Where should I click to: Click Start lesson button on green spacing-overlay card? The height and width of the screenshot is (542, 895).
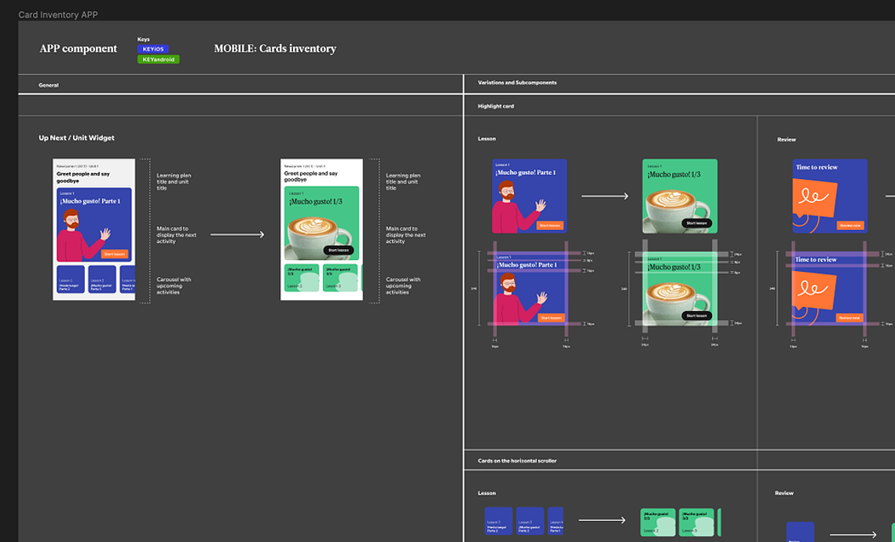pyautogui.click(x=696, y=316)
